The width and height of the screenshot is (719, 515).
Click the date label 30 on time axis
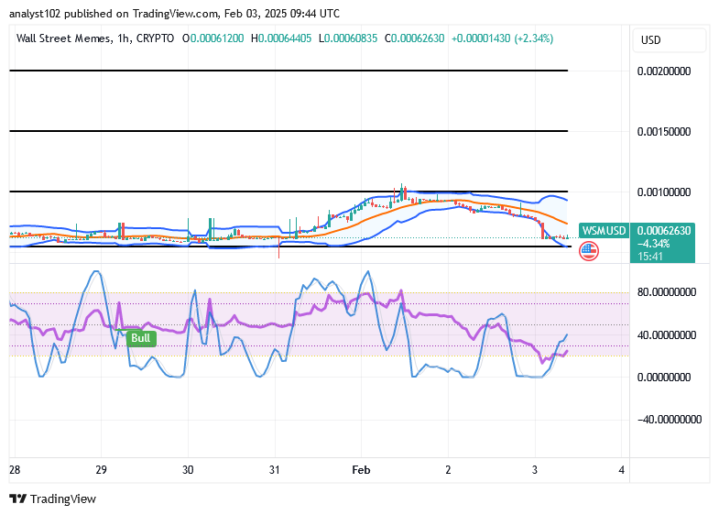point(188,470)
